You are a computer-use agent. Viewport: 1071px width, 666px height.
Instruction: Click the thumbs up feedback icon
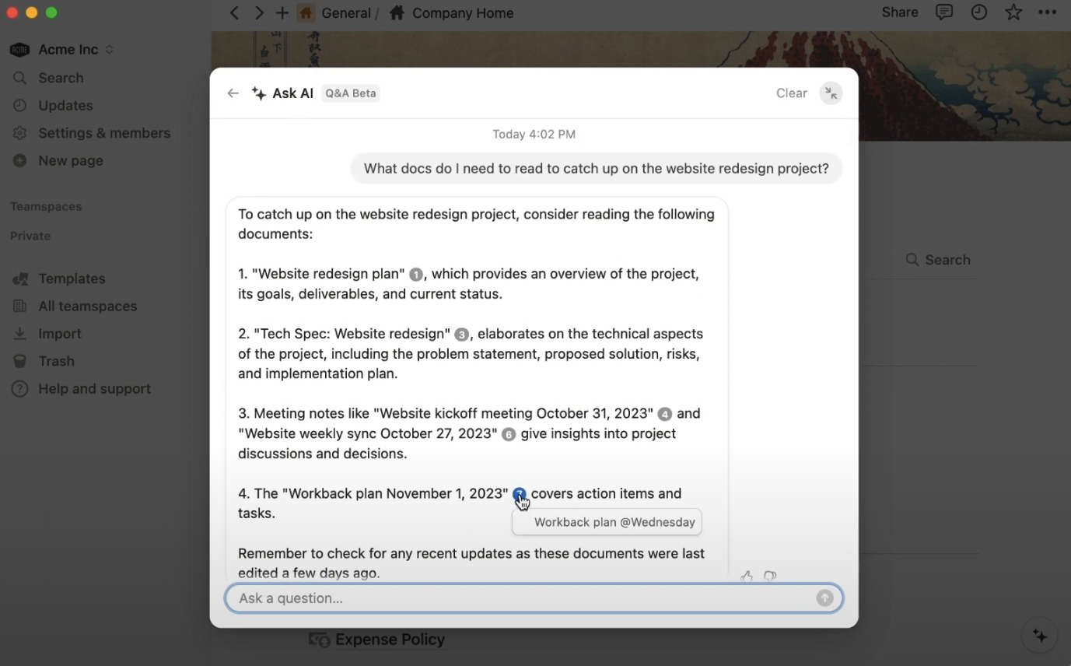click(747, 577)
